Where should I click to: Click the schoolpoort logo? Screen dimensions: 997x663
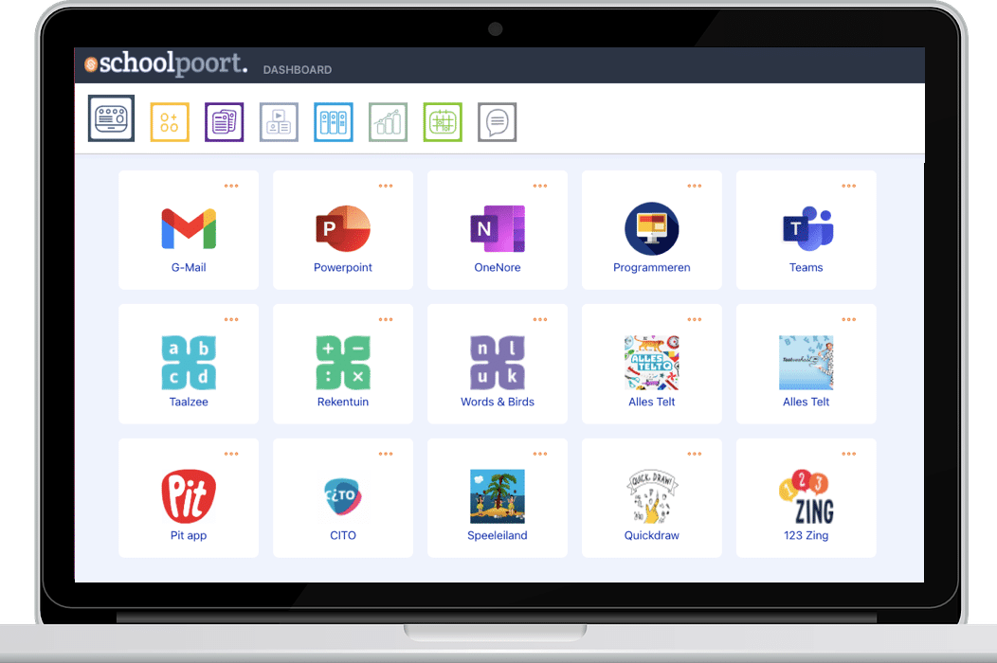(166, 63)
